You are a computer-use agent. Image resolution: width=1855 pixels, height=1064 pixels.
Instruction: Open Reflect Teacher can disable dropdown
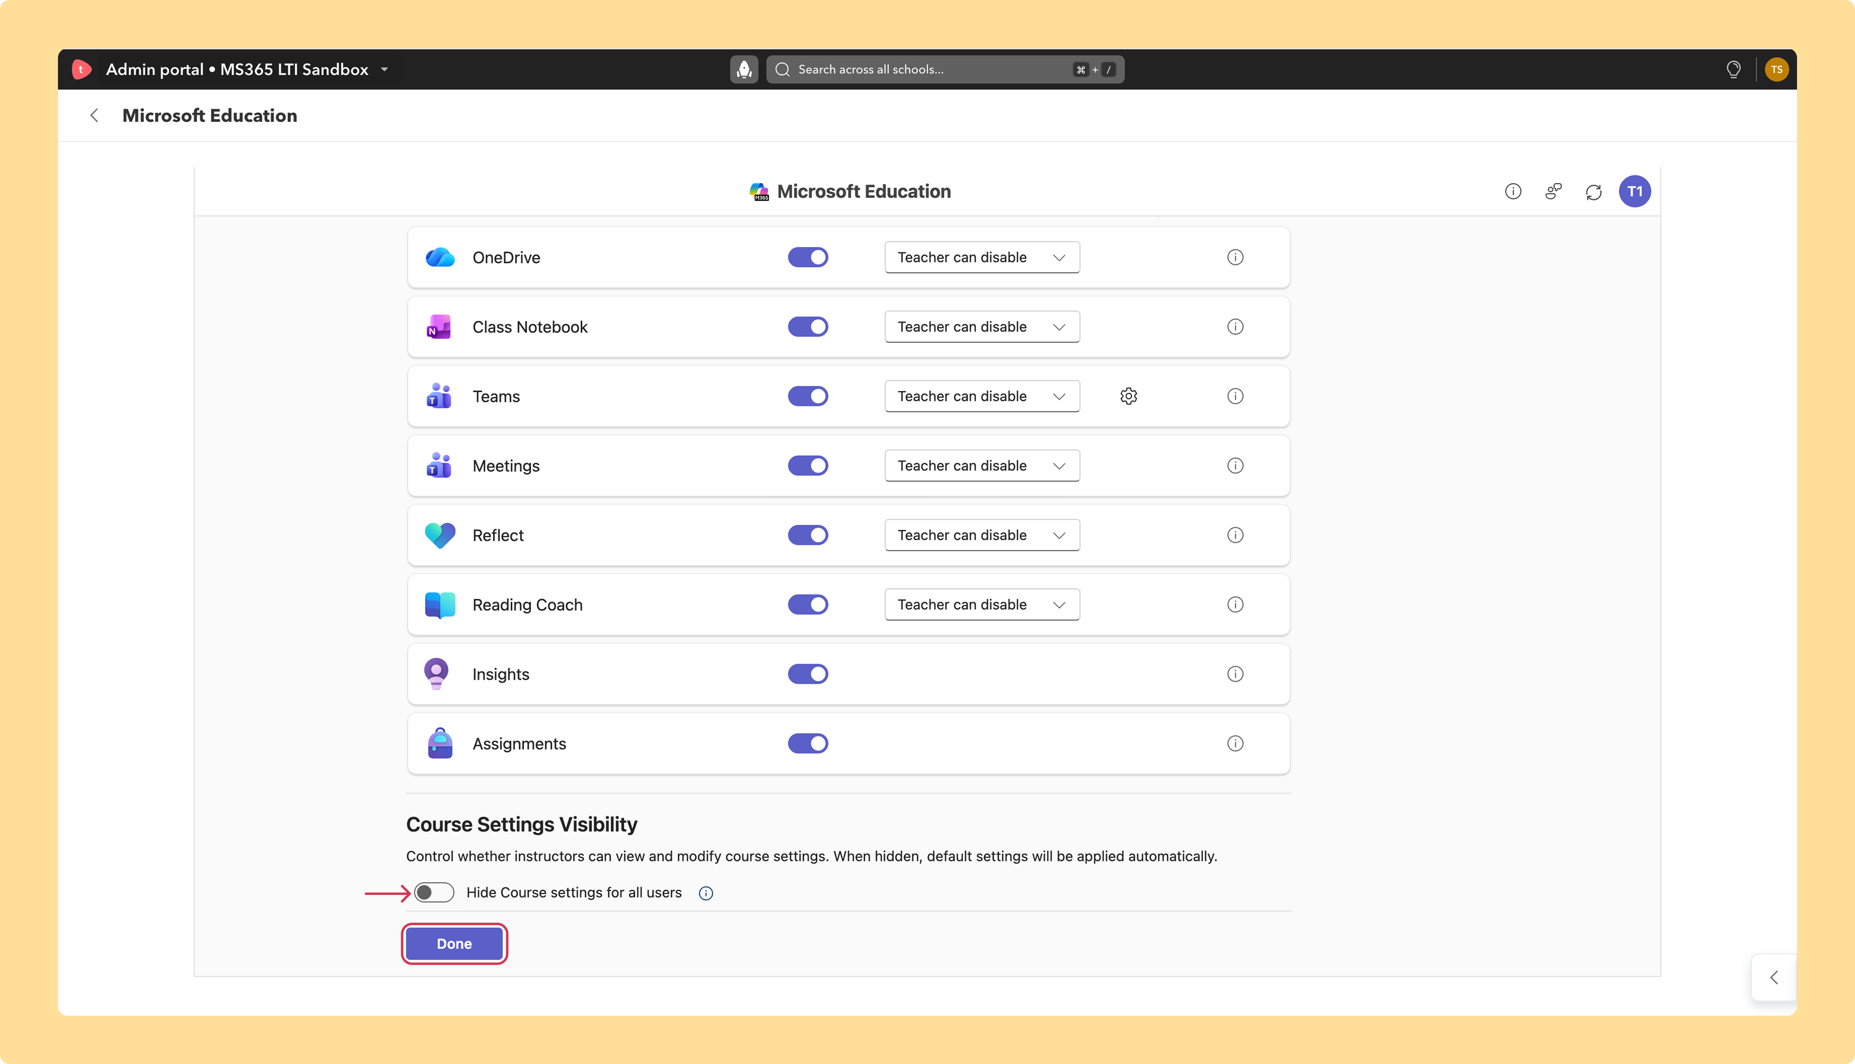(981, 535)
